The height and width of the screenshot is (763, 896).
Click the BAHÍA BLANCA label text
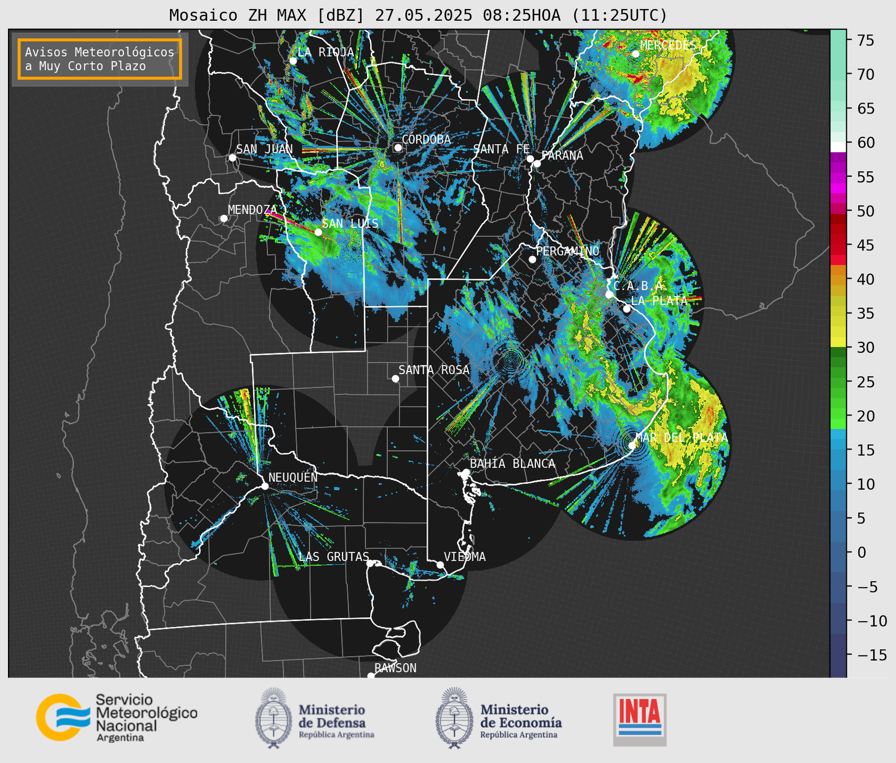(513, 464)
